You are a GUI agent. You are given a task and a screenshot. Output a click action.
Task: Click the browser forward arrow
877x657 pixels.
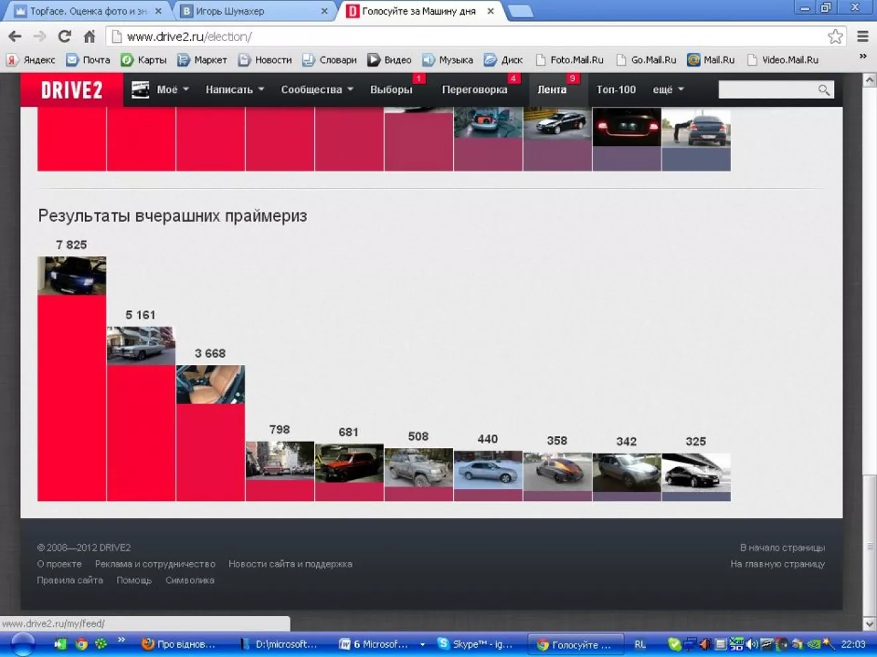coord(39,36)
